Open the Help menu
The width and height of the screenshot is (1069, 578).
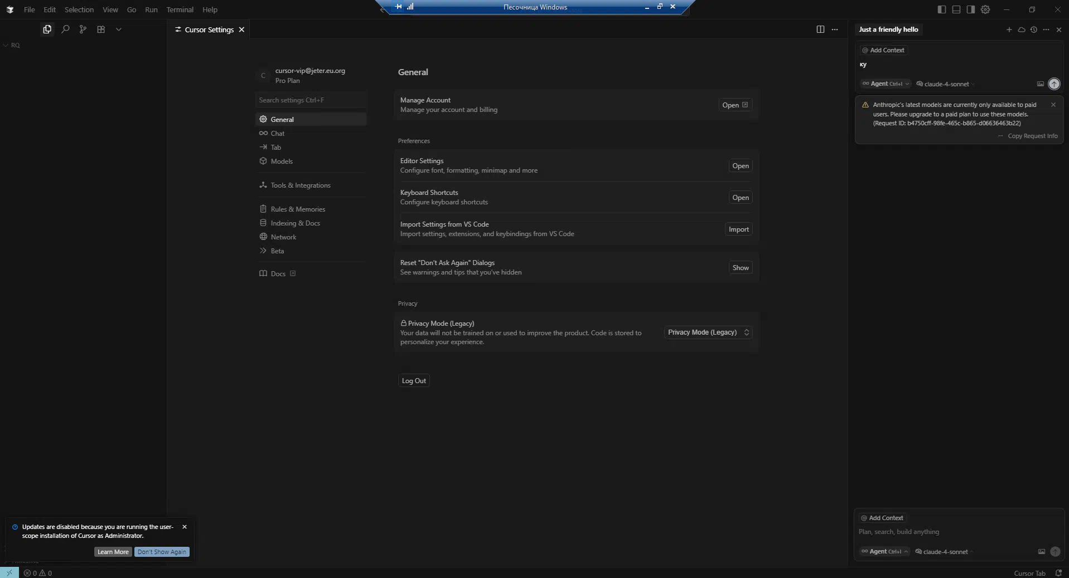(x=210, y=9)
